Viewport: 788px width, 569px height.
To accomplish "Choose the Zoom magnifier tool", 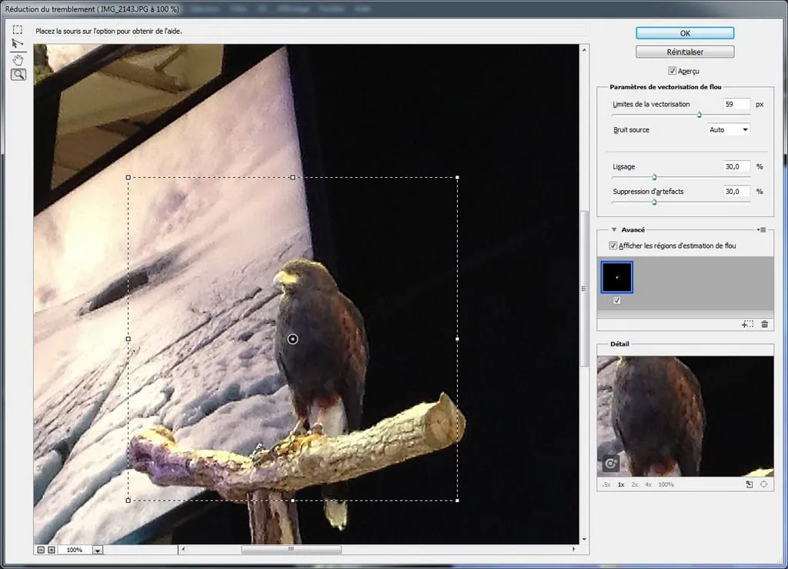I will 18,75.
